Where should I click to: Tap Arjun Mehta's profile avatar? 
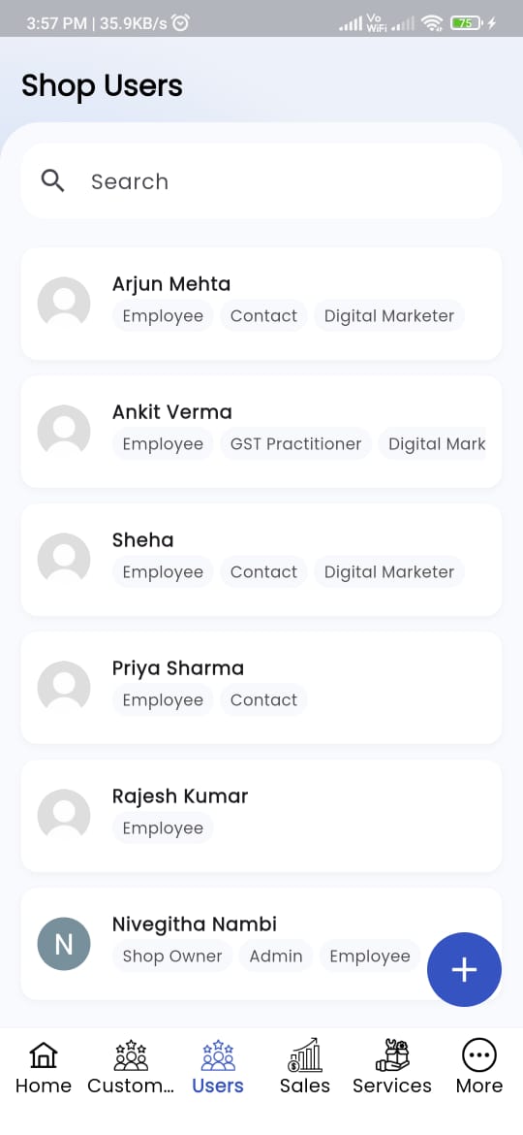(x=64, y=304)
